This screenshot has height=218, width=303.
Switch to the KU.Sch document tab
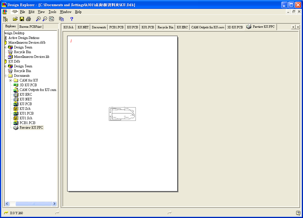tap(68, 27)
